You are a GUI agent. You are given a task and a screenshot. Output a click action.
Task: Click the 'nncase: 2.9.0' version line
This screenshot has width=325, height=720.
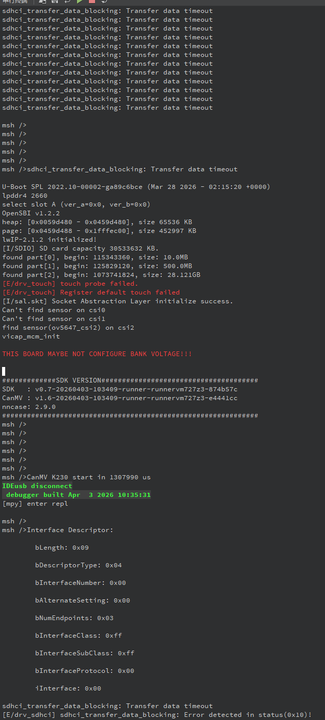(x=29, y=407)
